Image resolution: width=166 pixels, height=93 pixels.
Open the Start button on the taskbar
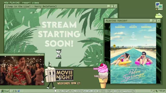click(5, 91)
